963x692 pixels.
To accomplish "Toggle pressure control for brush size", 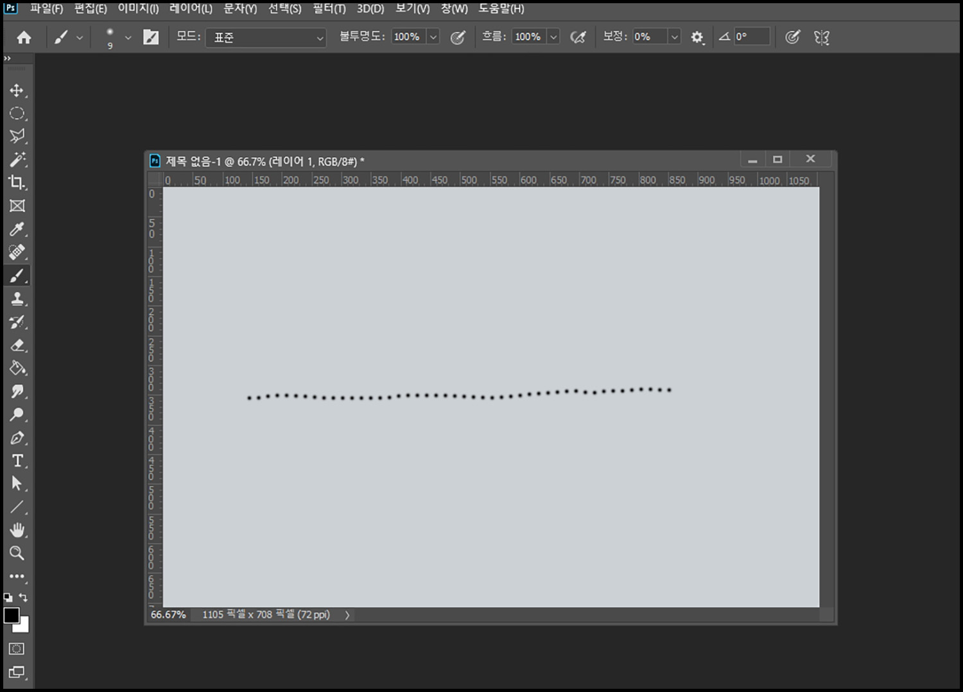I will tap(793, 37).
